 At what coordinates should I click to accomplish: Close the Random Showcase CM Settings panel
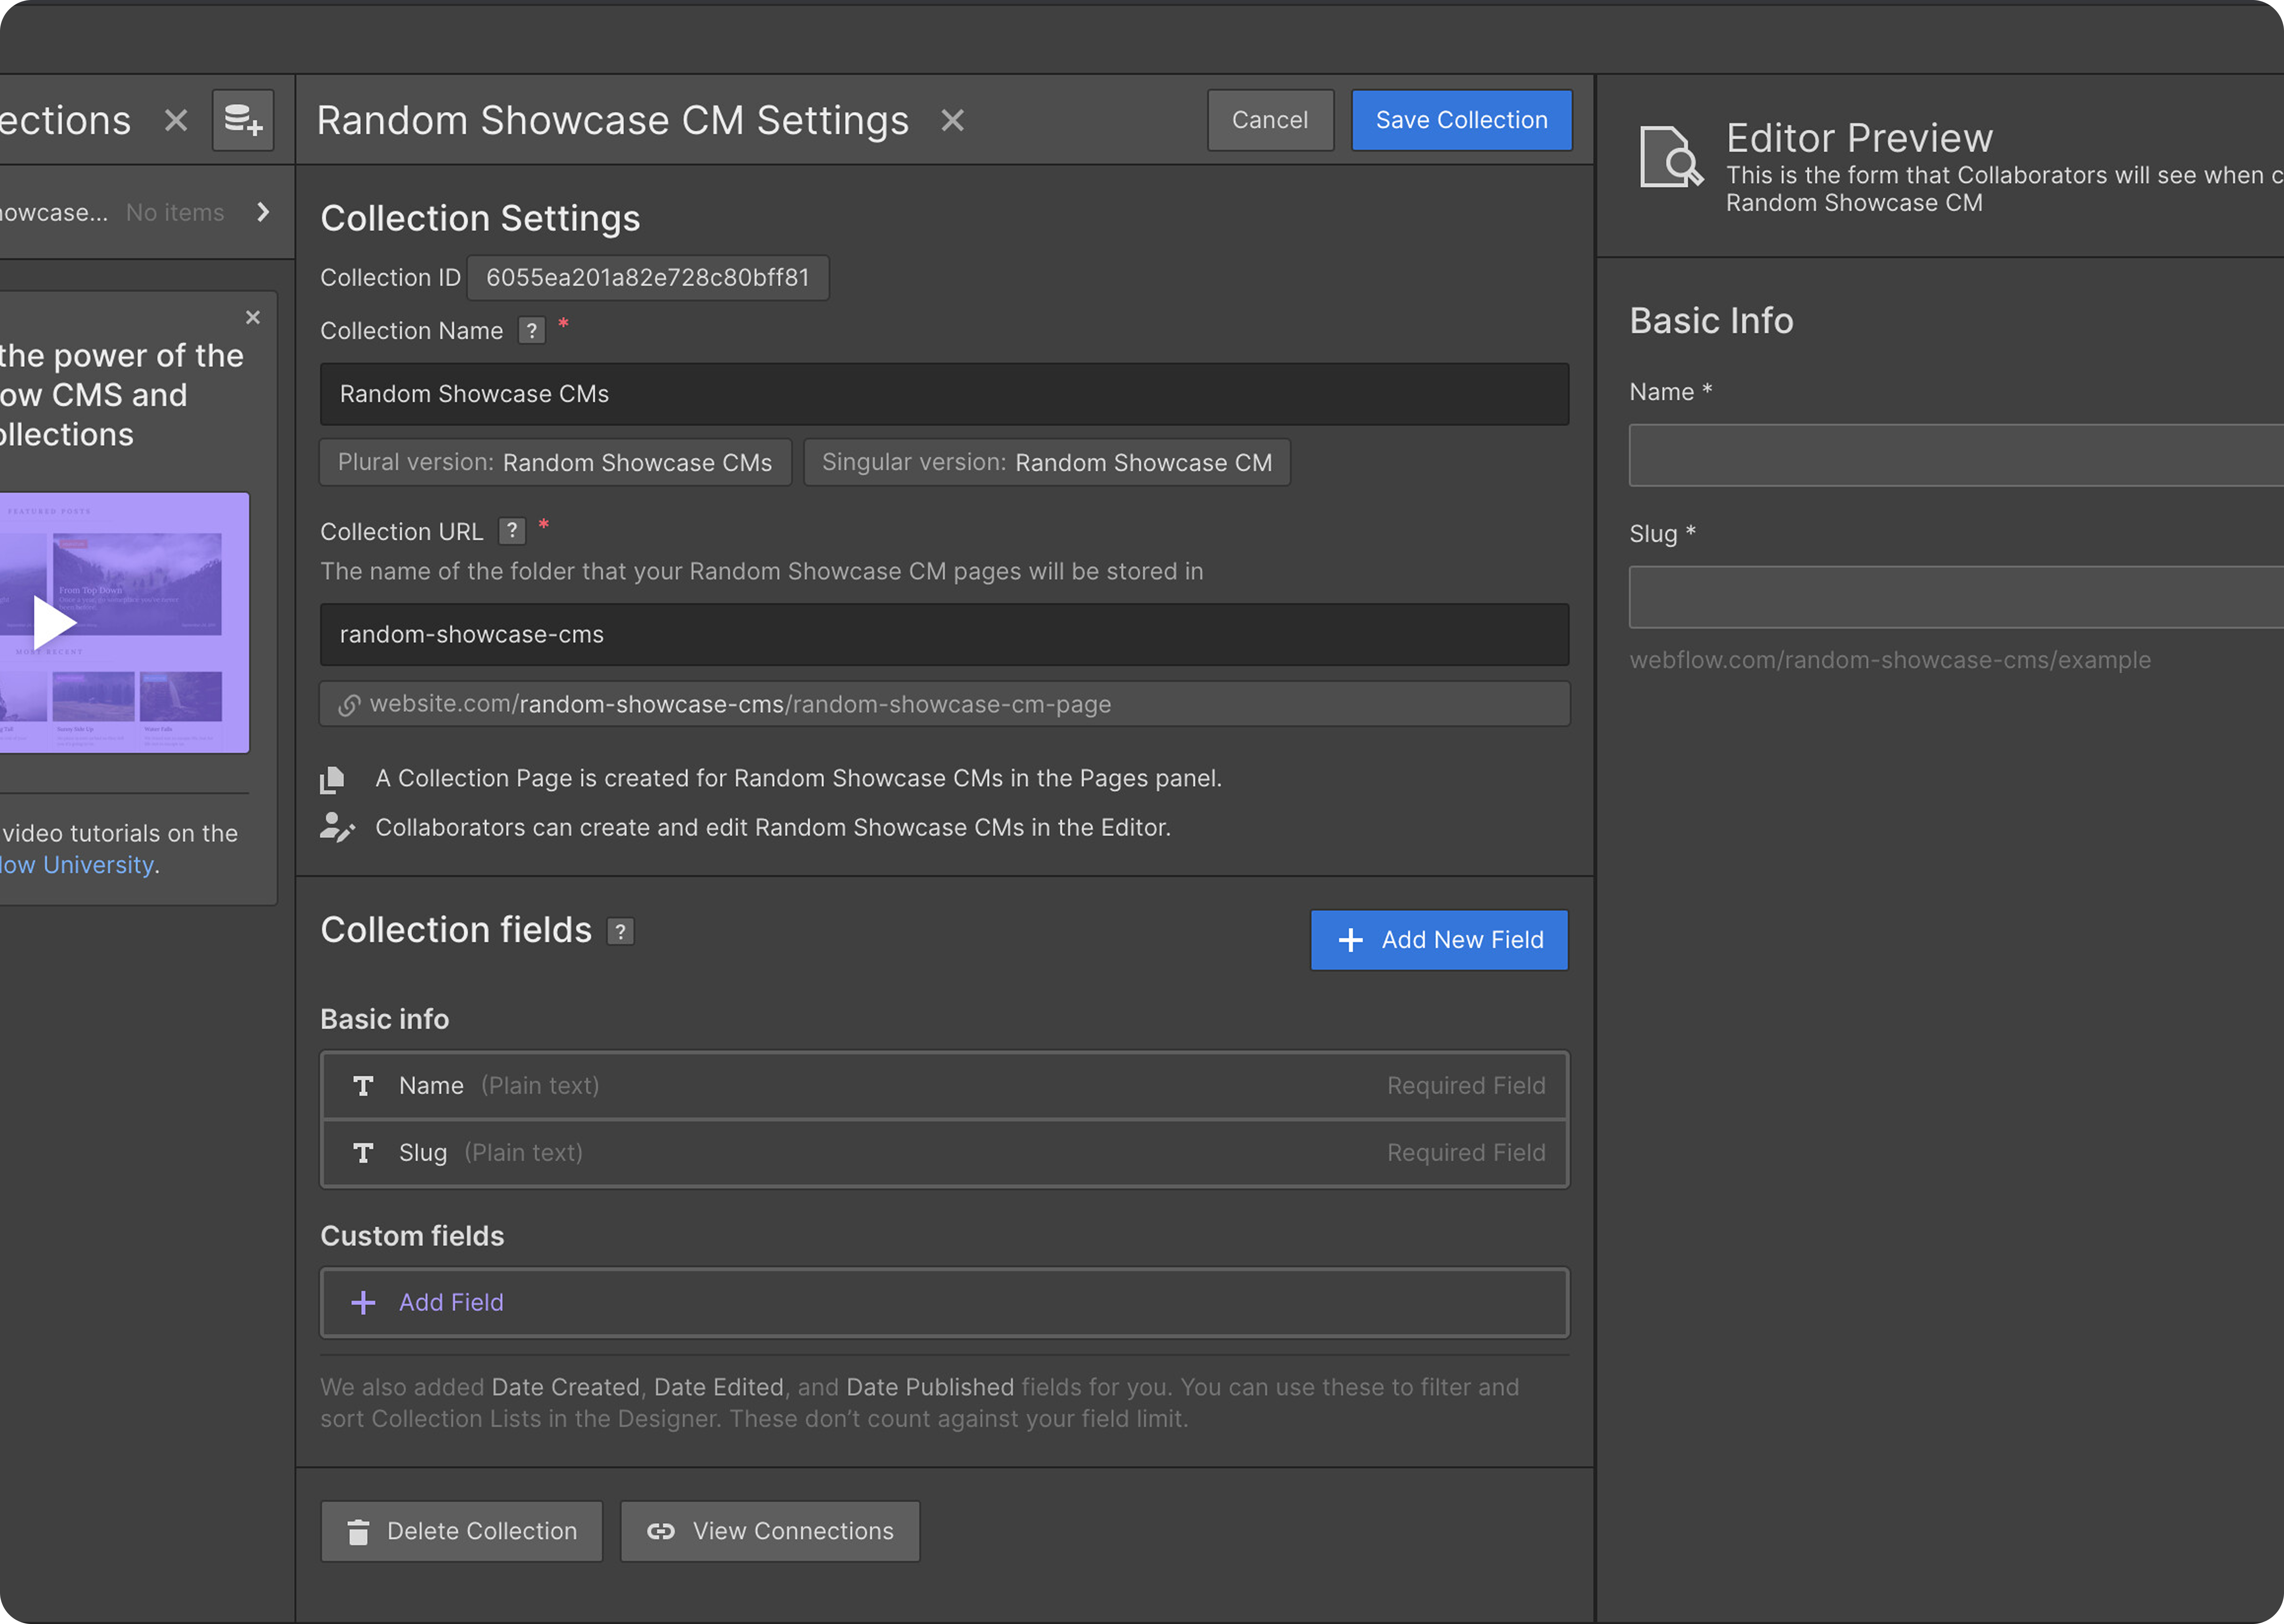click(952, 120)
